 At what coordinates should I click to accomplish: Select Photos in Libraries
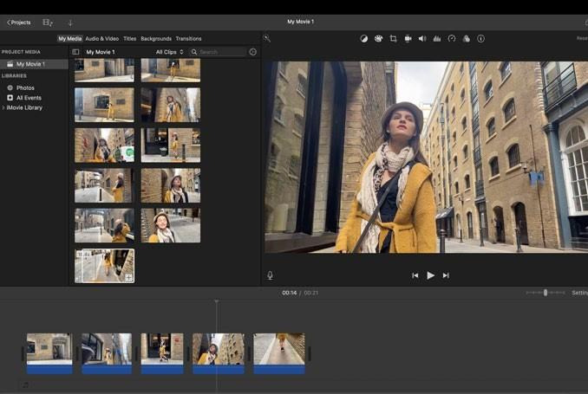pyautogui.click(x=25, y=87)
